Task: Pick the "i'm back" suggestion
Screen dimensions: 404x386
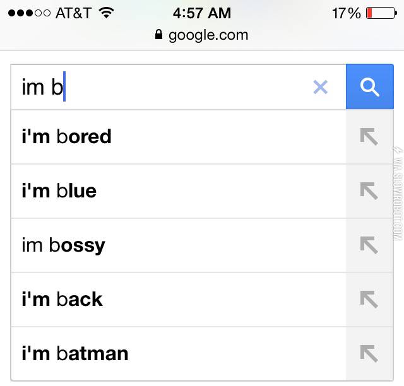Action: click(x=62, y=300)
